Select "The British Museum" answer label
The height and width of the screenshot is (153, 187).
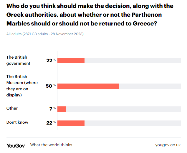coord(22,86)
